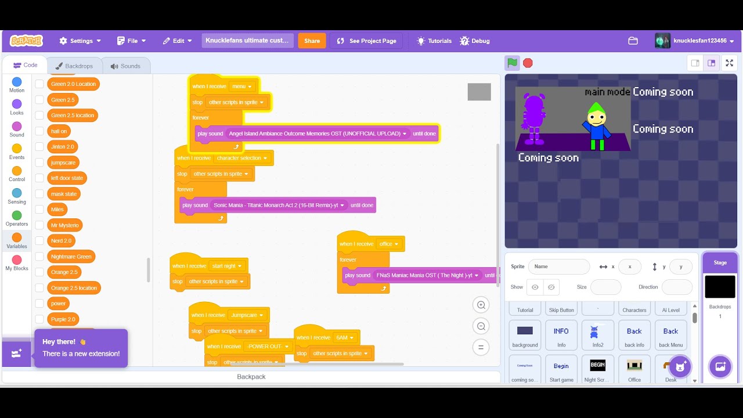This screenshot has width=743, height=418.
Task: Switch to small stage layout
Action: [695, 63]
